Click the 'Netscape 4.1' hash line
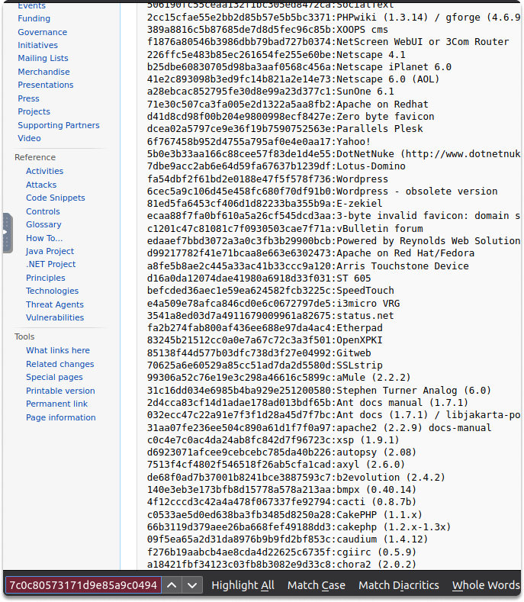The width and height of the screenshot is (524, 602). 276,55
